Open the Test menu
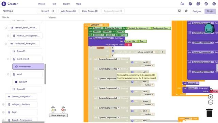Image resolution: width=218 pixels, height=123 pixels. click(x=54, y=4)
